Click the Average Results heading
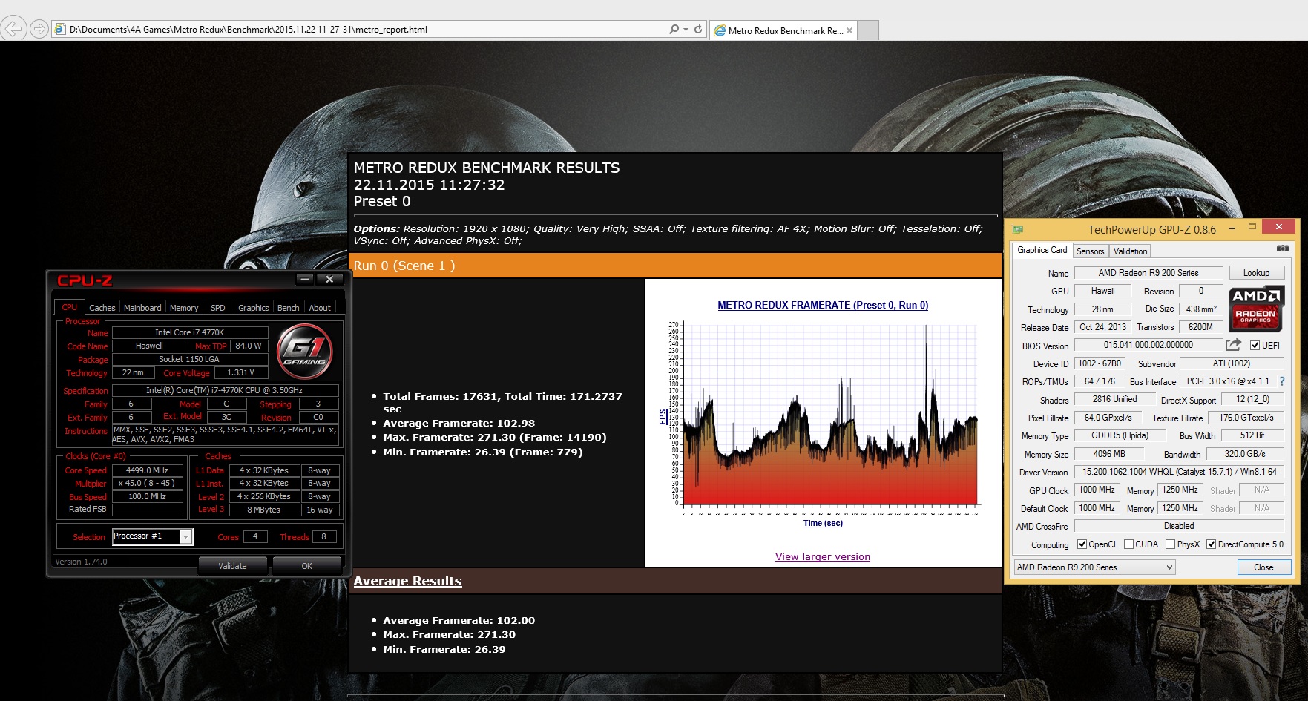 click(x=407, y=581)
